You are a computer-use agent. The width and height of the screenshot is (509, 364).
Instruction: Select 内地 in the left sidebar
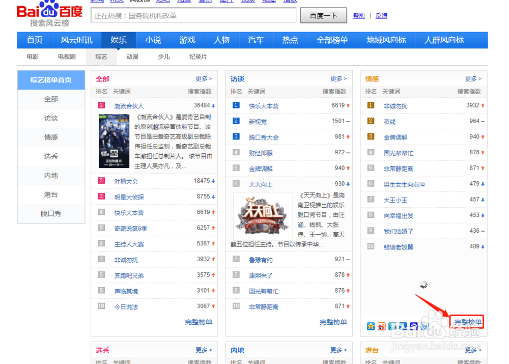click(x=51, y=176)
